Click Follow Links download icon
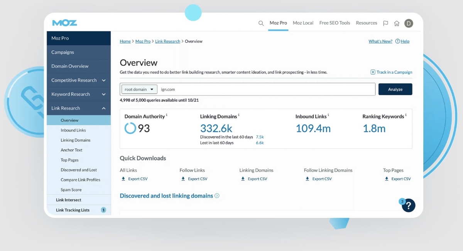Image resolution: width=463 pixels, height=251 pixels. point(183,179)
